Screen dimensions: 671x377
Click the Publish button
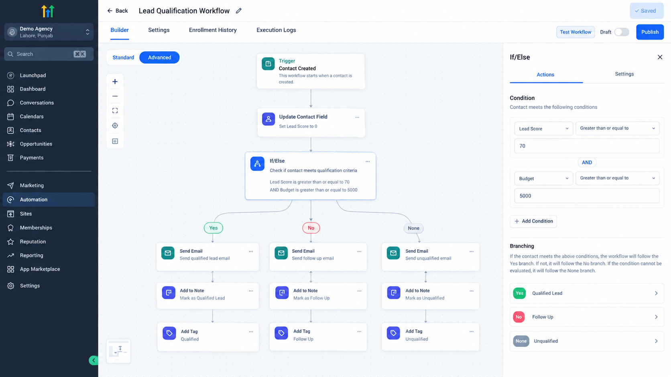tap(650, 32)
